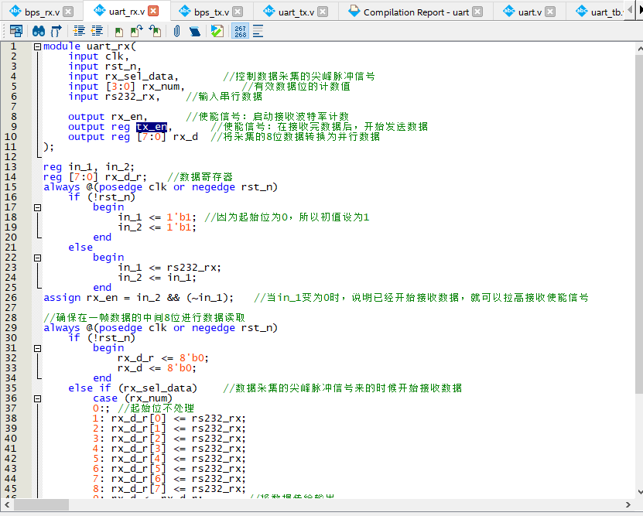Toggle line numbers with the 267/268 icon
Screen dimensions: 643x516
[x=241, y=31]
